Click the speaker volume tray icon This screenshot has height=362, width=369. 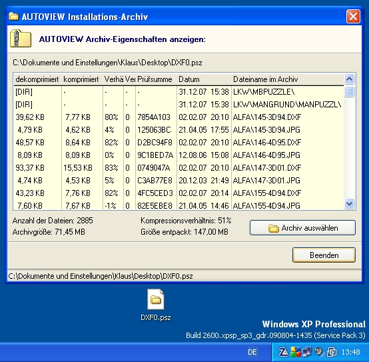(319, 352)
